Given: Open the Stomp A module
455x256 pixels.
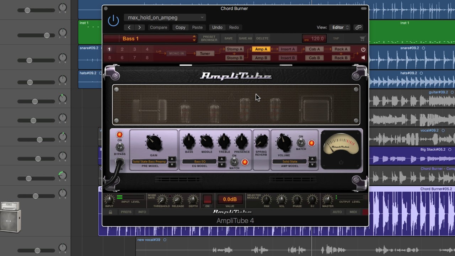Looking at the screenshot, I should click(x=235, y=49).
